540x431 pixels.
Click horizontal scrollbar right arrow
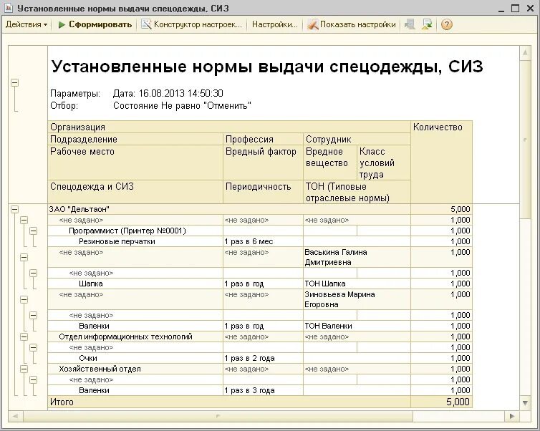coord(512,416)
